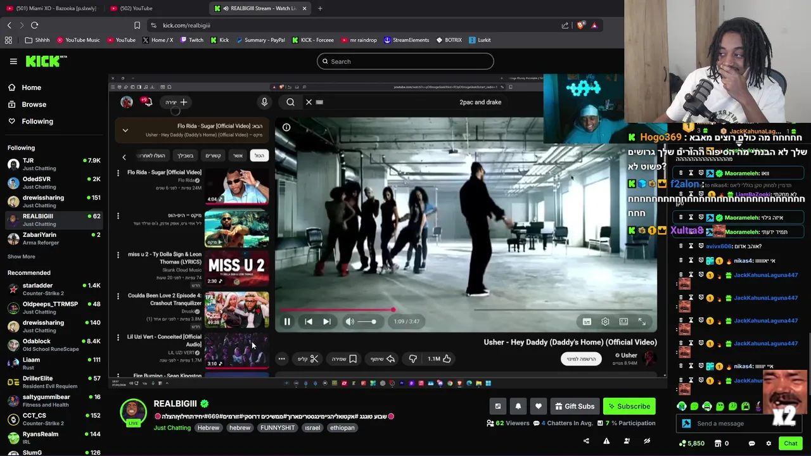Switch to YouTube (502) browser tab
This screenshot has width=811, height=456.
136,8
